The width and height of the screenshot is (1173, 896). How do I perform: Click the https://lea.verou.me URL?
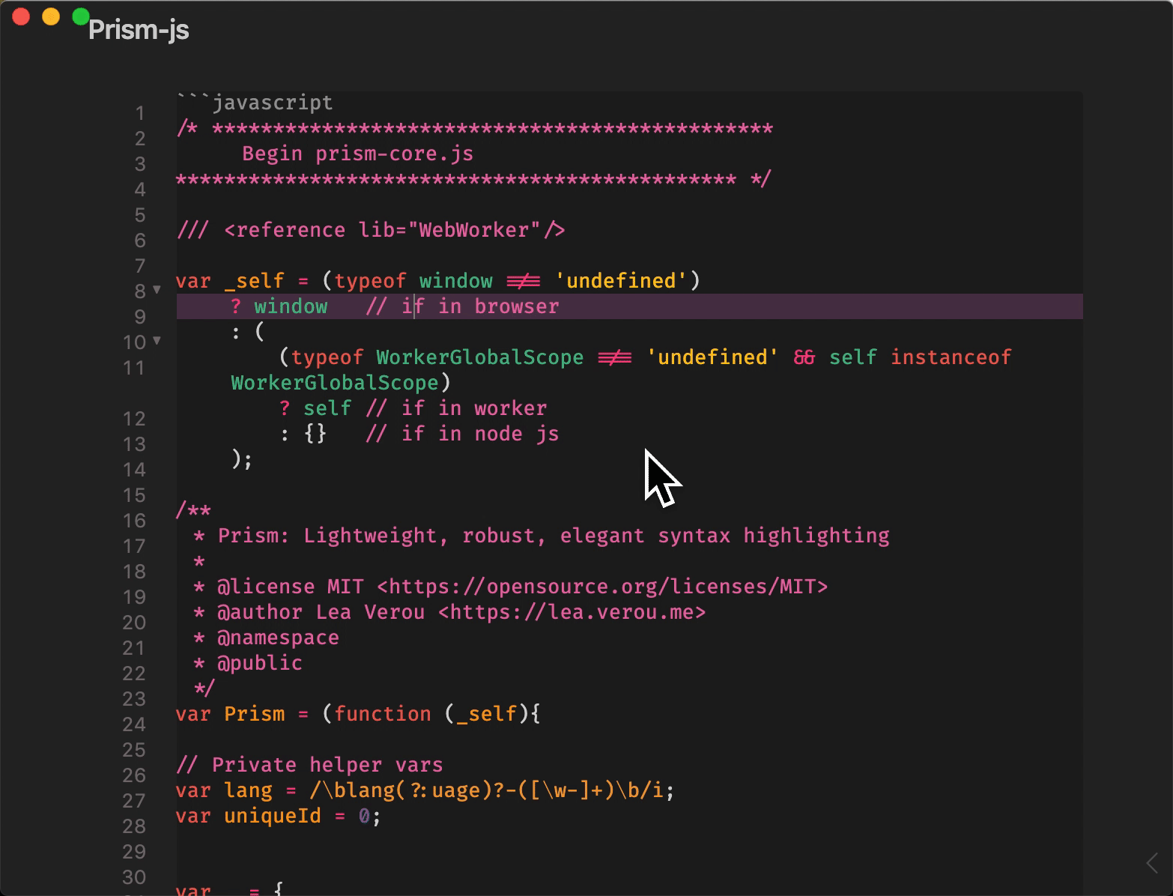pos(572,612)
